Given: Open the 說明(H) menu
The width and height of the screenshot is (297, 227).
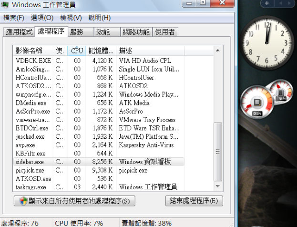Looking at the screenshot, I should tap(100, 18).
